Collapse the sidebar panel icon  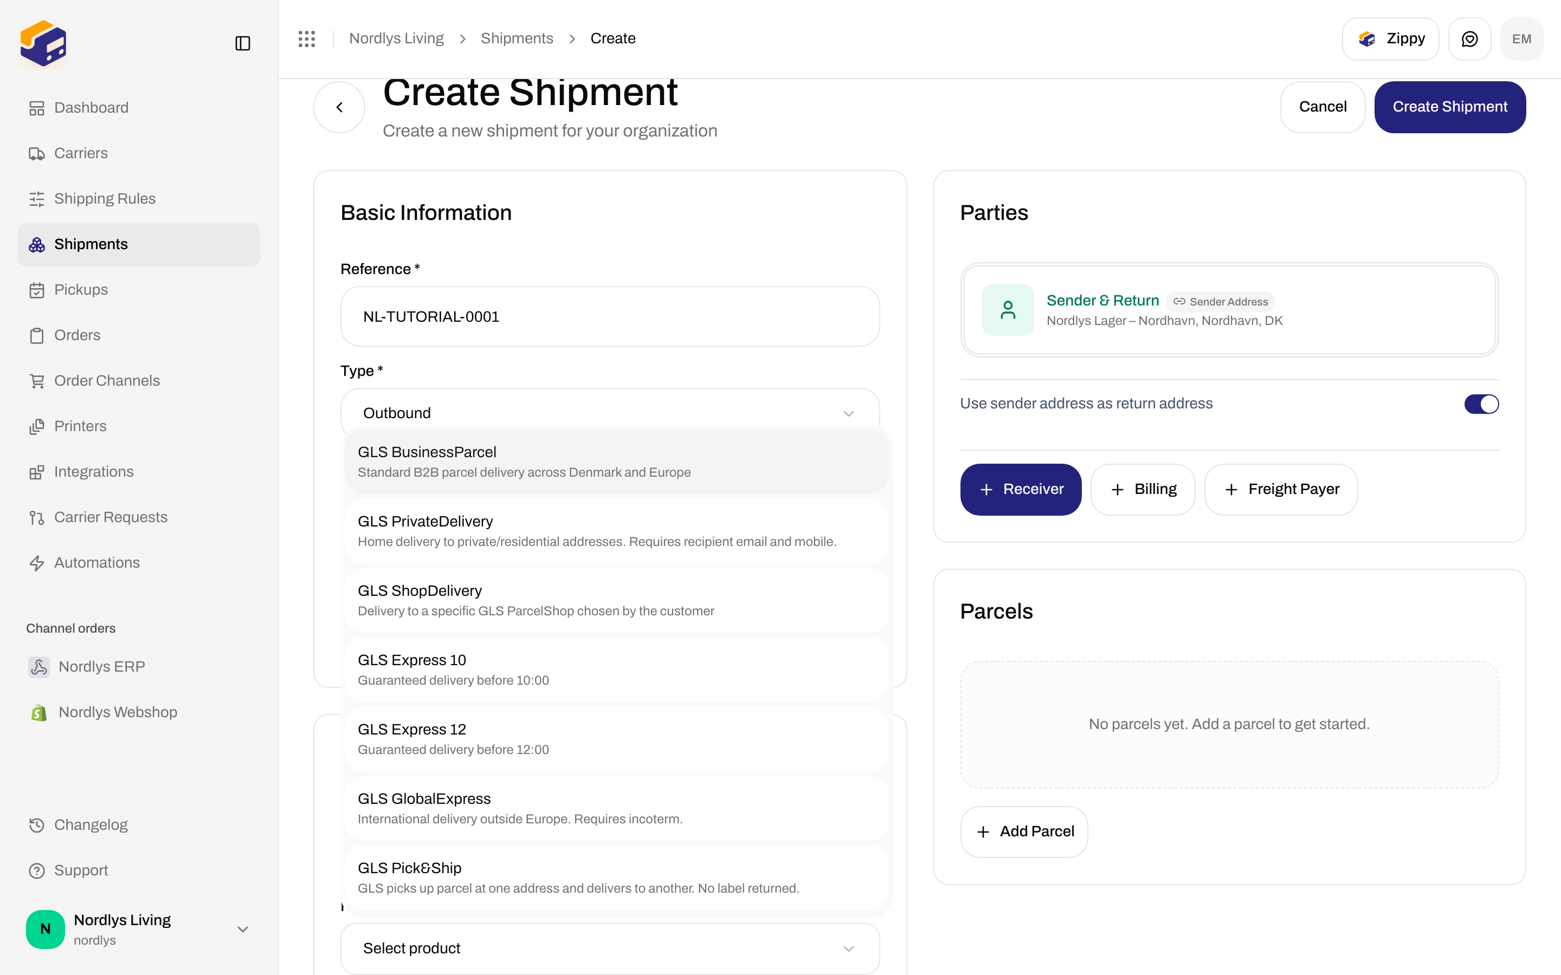(242, 43)
